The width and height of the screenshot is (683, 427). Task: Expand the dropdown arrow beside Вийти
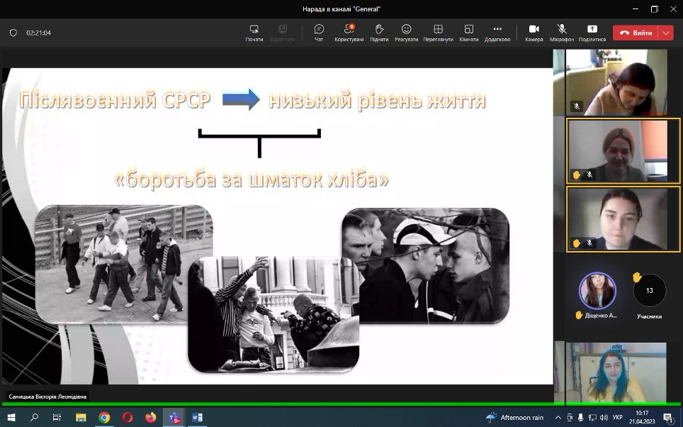(x=666, y=33)
